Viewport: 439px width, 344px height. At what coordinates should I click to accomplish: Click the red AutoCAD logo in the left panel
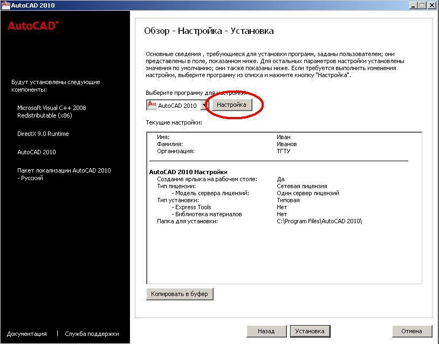point(28,26)
